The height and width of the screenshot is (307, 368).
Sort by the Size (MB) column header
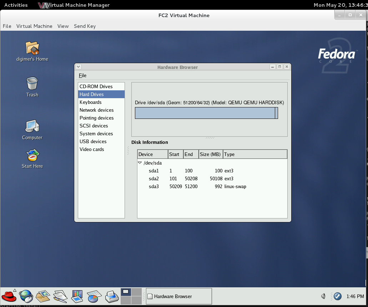point(211,154)
